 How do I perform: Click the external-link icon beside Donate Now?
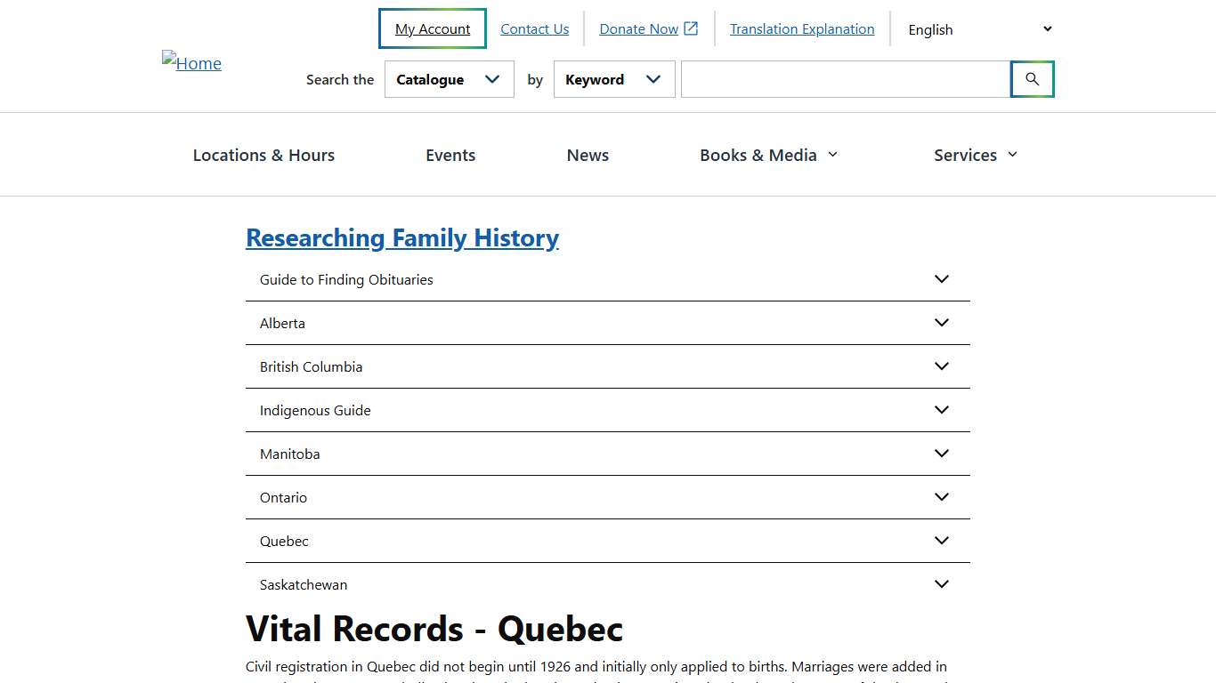[x=690, y=28]
